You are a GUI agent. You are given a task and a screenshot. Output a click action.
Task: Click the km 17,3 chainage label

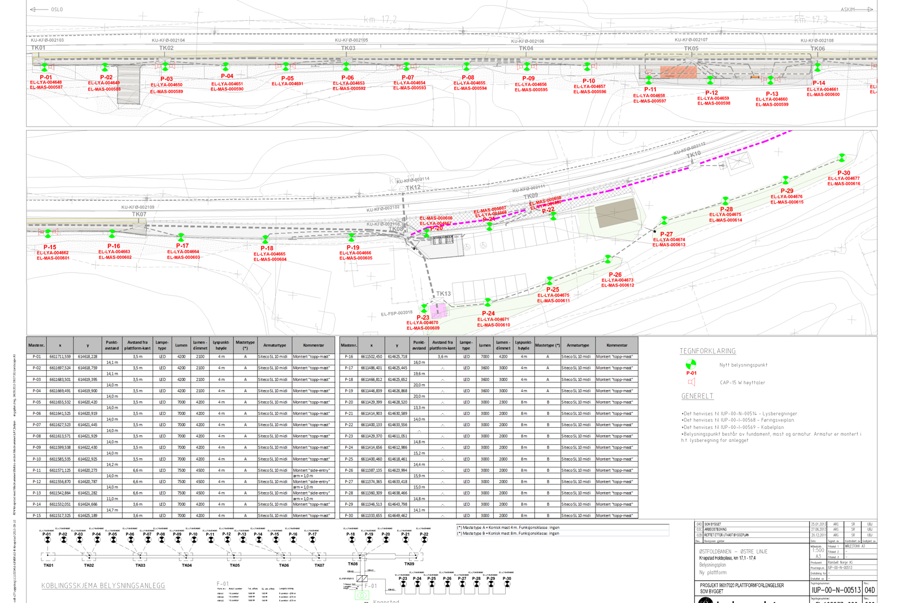pyautogui.click(x=811, y=20)
